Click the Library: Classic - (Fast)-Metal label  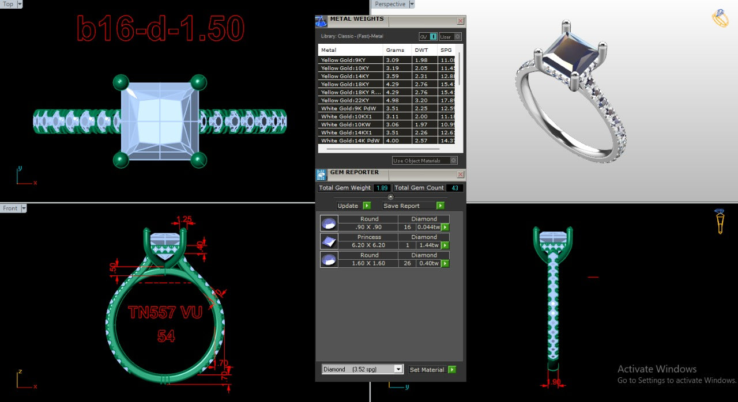352,36
